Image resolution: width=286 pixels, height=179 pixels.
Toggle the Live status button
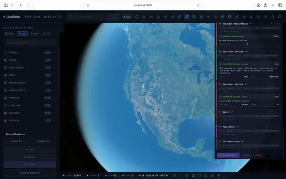coord(127,17)
